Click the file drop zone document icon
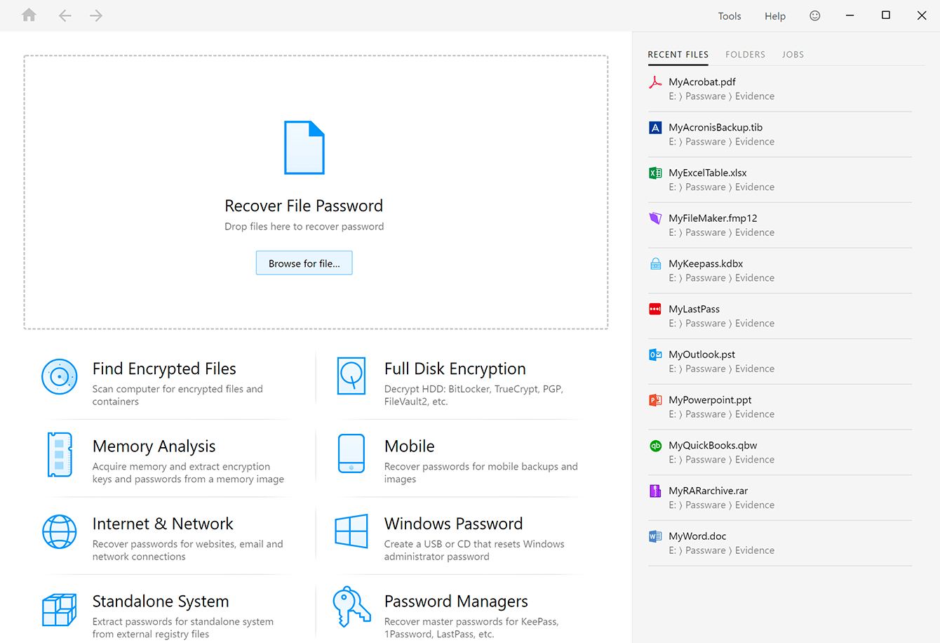 tap(304, 147)
